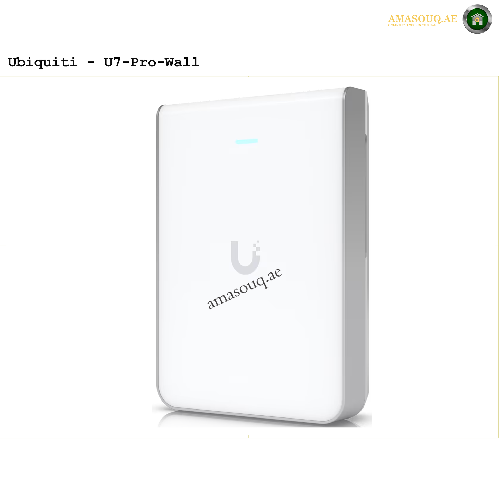
Task: Select 'U7-Pro-Wall' model name in the title
Action: coord(152,62)
